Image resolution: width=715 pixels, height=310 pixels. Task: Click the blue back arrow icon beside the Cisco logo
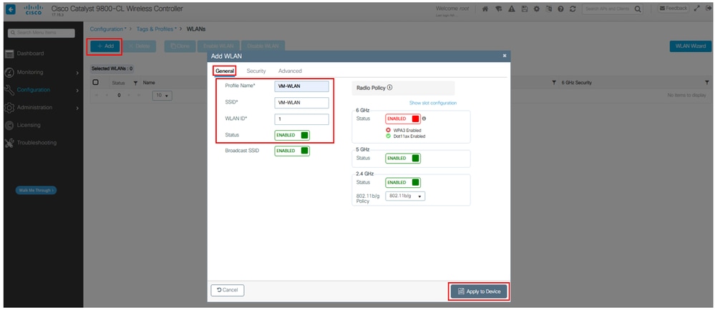tap(11, 10)
